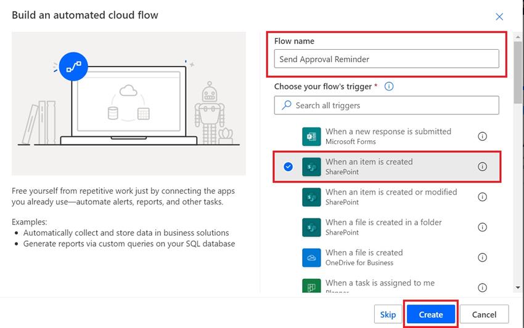Click the Create button
Screen dimensions: 524x328
[x=431, y=314]
